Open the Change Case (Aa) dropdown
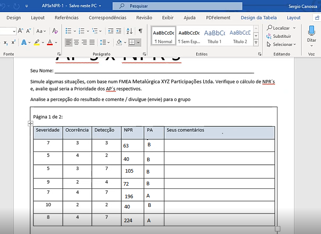 [41, 31]
